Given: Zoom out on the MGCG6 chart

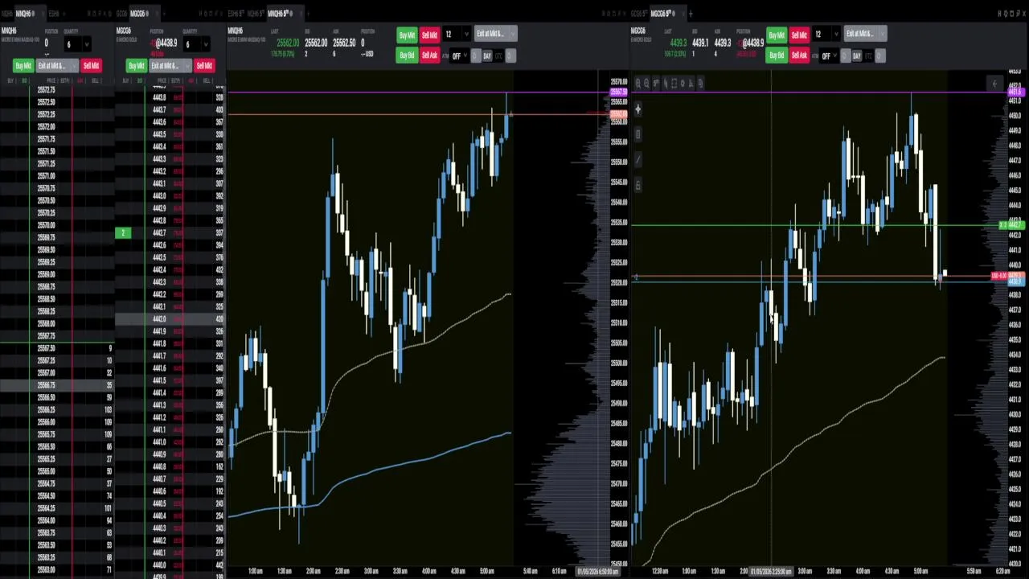Looking at the screenshot, I should click(x=647, y=83).
